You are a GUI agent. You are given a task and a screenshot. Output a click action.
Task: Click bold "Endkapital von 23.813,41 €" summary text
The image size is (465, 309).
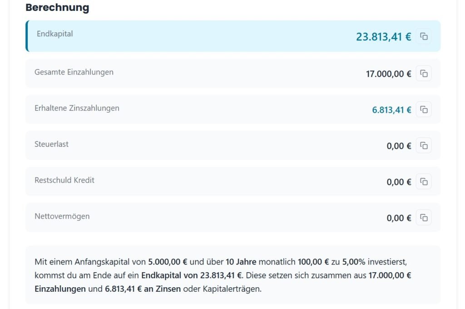[x=192, y=275]
